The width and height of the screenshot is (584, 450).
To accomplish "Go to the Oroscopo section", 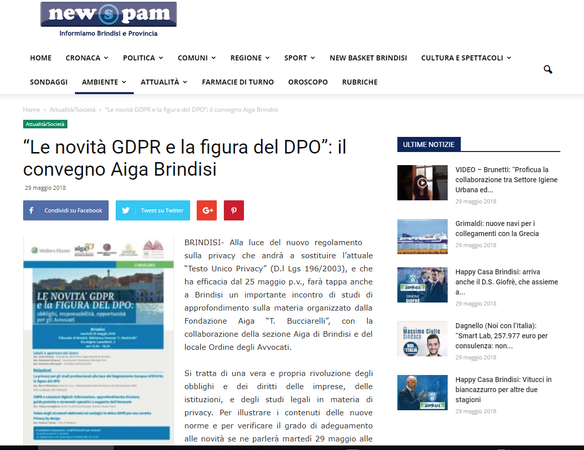I will [308, 82].
